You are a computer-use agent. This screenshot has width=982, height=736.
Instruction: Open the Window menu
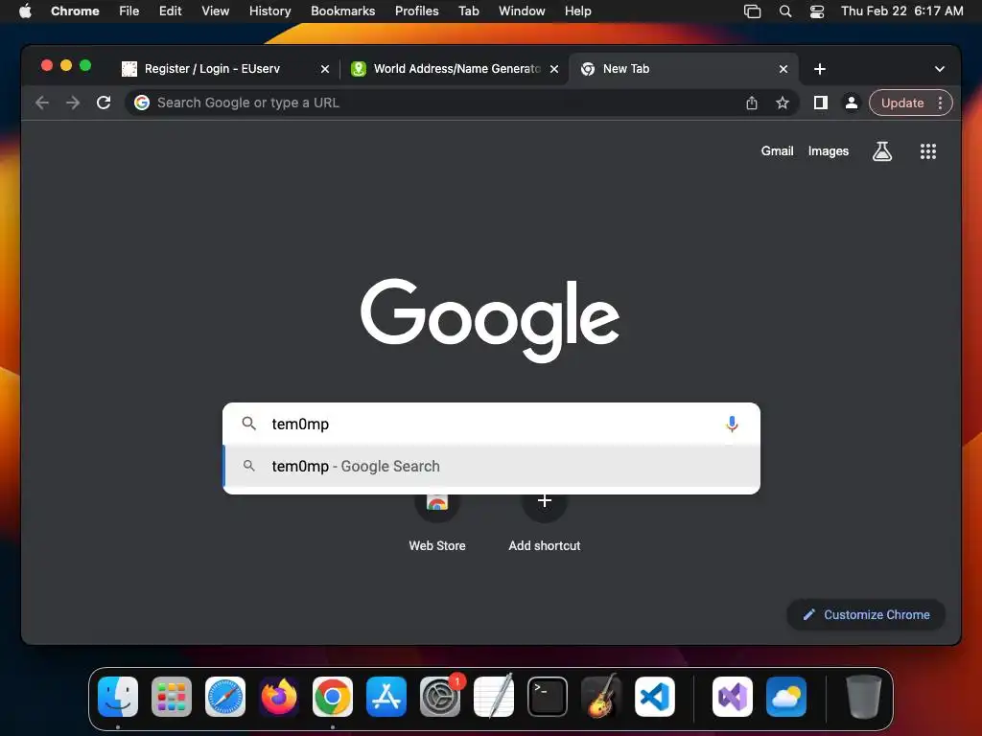522,11
